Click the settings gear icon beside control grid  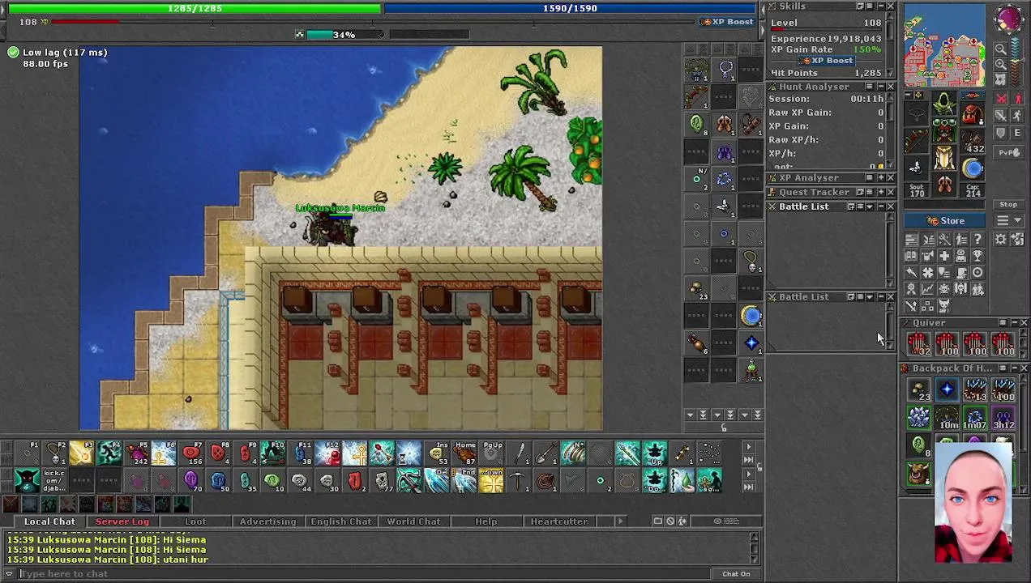coord(1000,239)
